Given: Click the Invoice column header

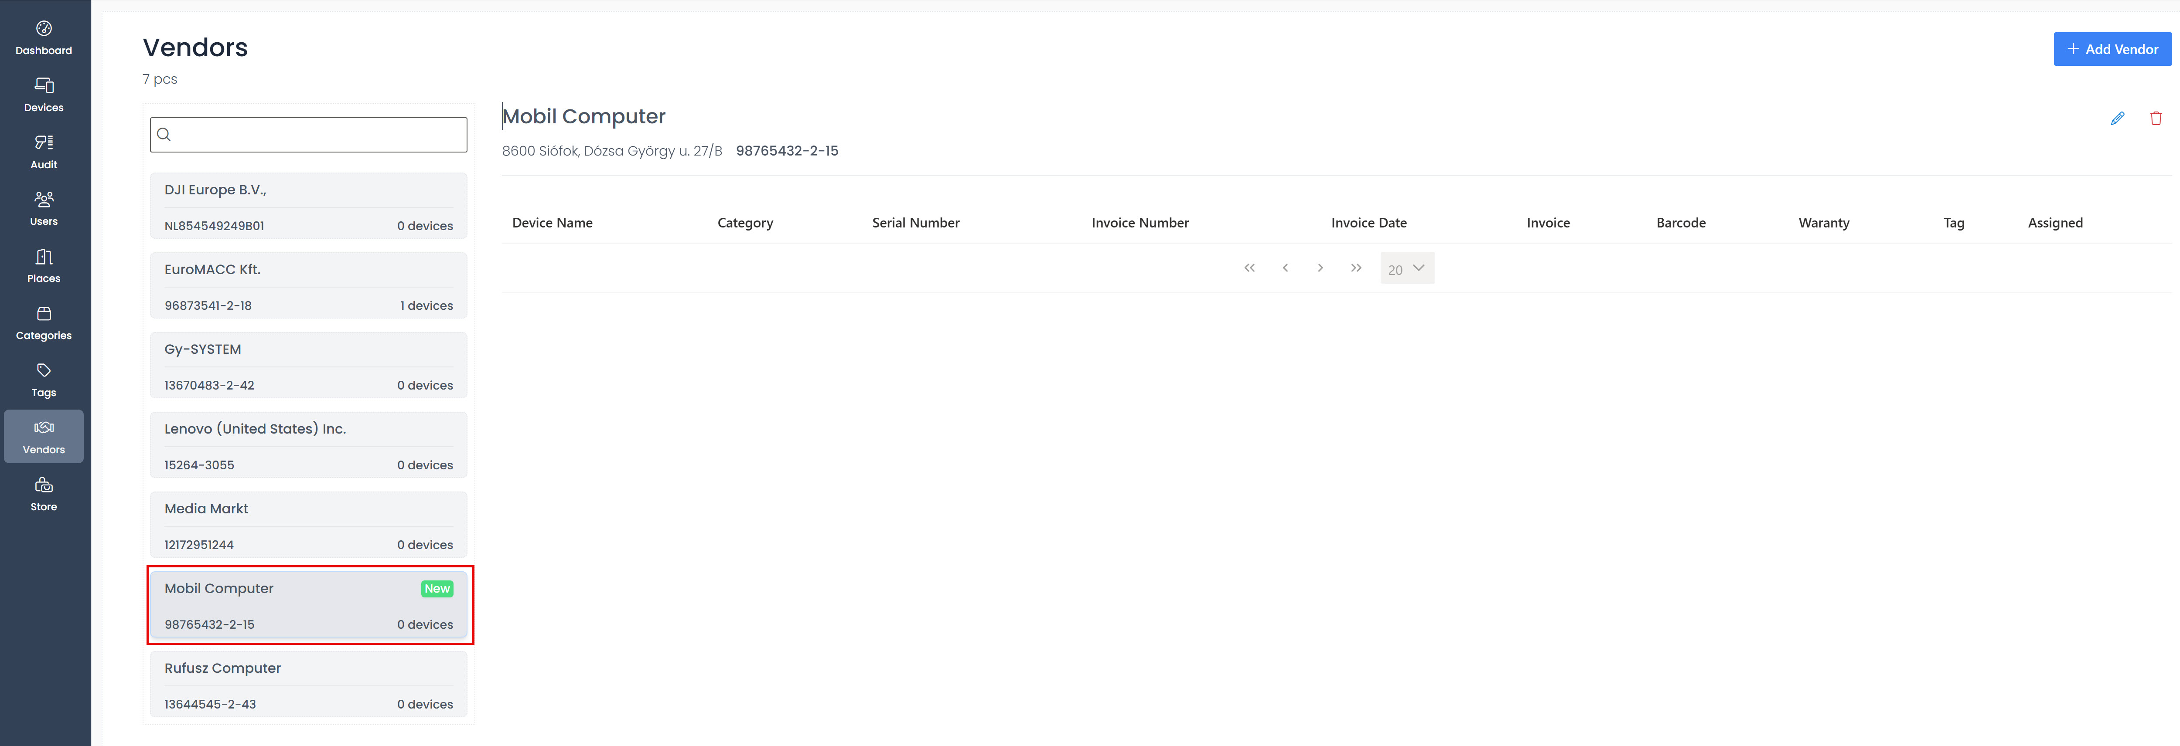Looking at the screenshot, I should 1548,222.
